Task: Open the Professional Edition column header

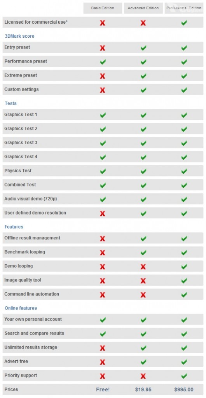Action: coord(184,8)
